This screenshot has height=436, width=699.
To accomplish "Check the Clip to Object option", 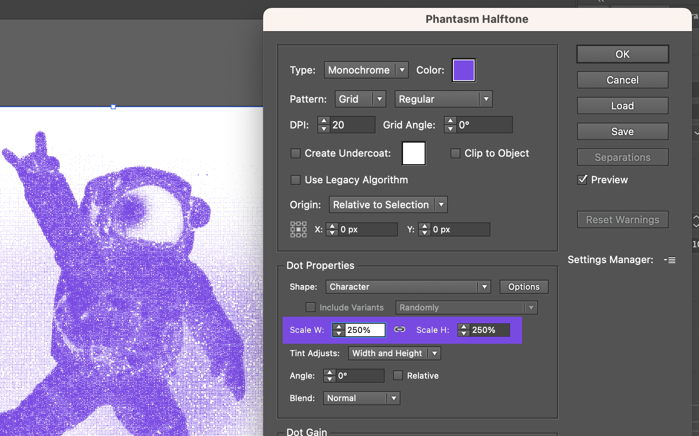I will 455,153.
